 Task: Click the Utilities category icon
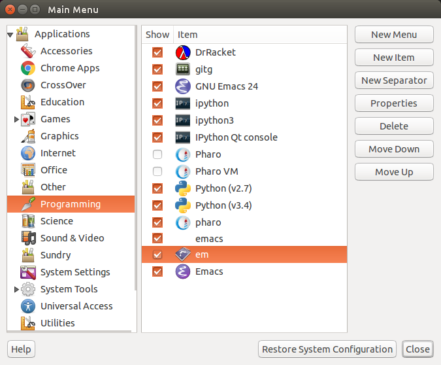(28, 323)
